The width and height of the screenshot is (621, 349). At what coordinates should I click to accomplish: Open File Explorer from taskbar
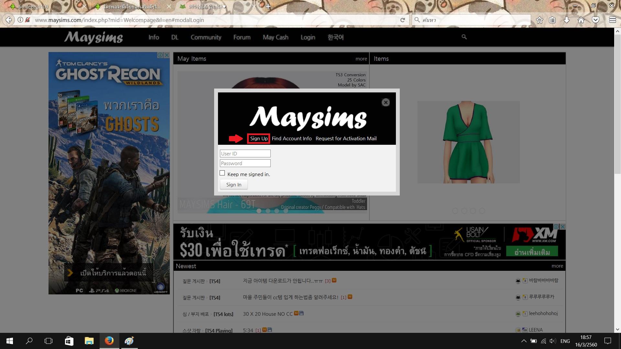[89, 341]
